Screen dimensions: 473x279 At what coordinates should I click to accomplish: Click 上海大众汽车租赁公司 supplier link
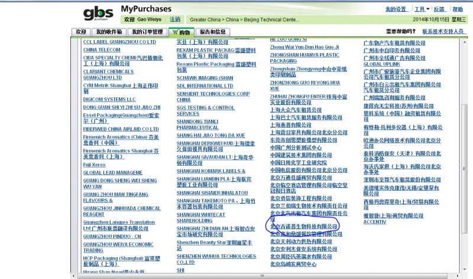296,110
